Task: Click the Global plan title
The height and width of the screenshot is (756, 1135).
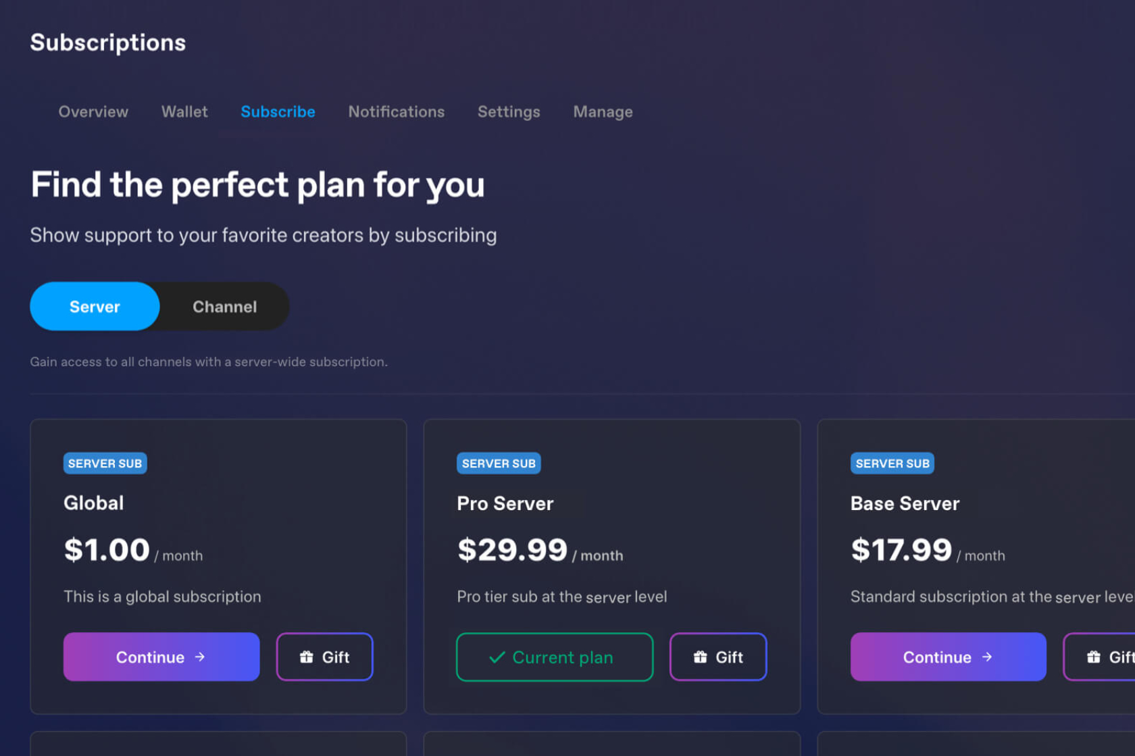Action: [94, 503]
